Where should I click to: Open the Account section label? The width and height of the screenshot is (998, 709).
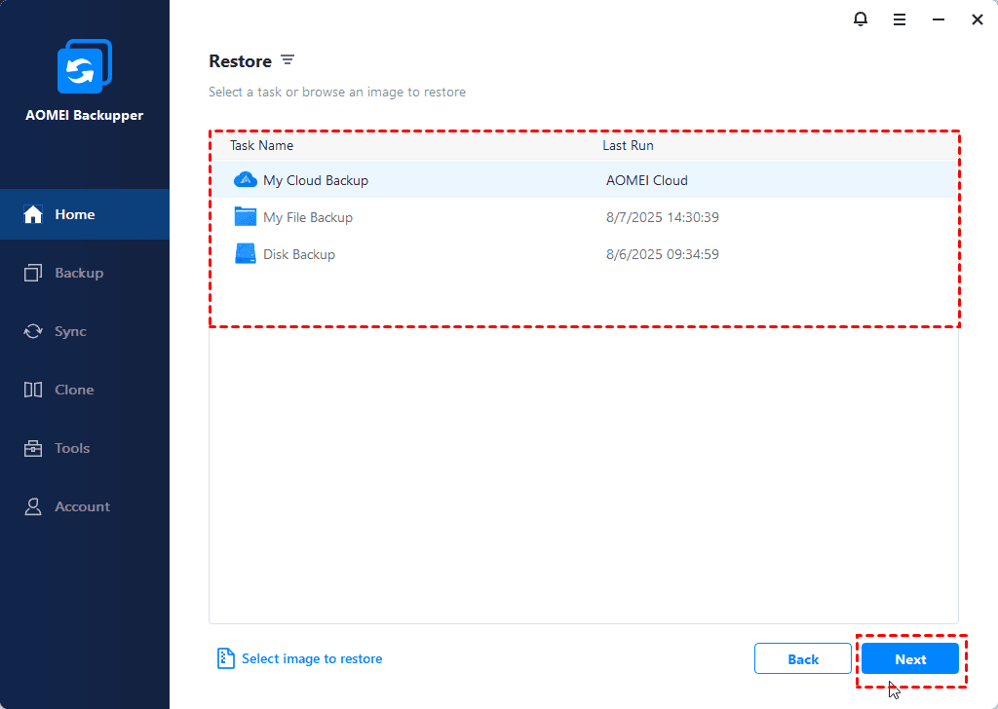82,506
